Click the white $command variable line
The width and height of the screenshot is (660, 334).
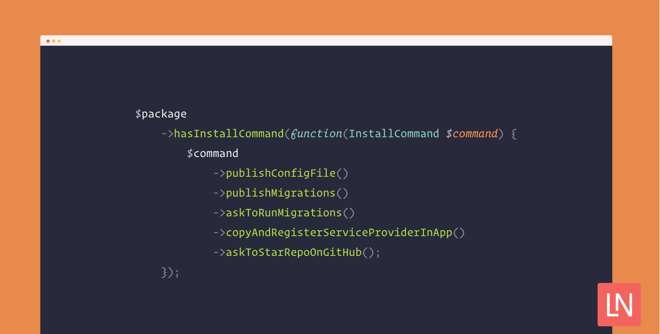213,153
